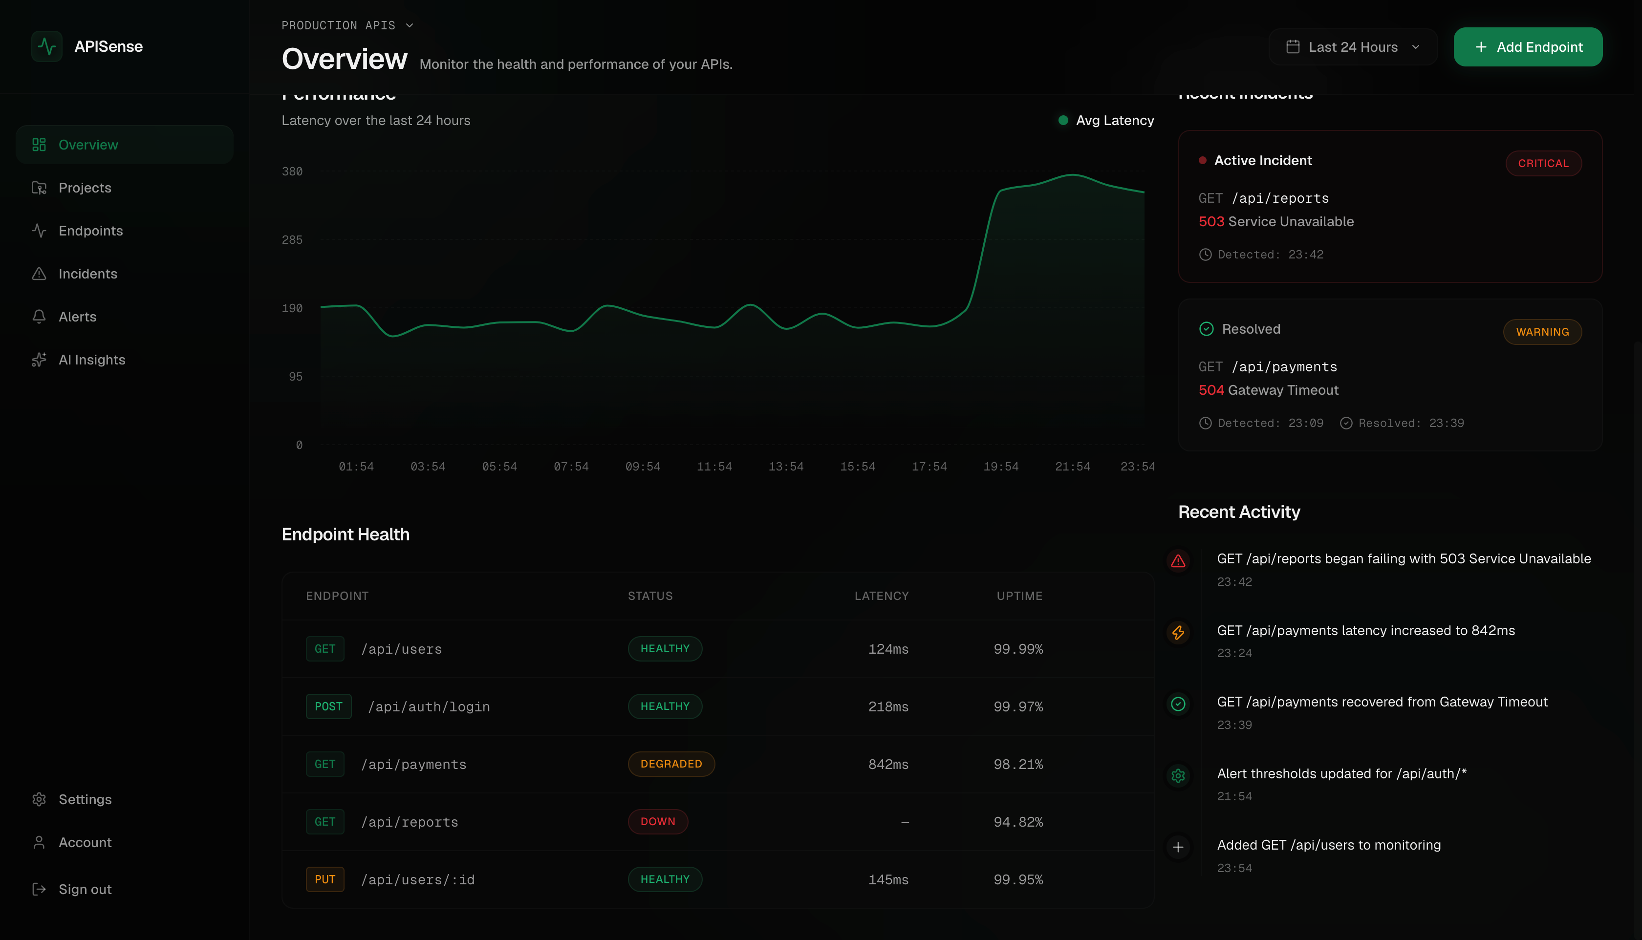Select the /api/users endpoint row
This screenshot has height=940, width=1642.
tap(717, 649)
